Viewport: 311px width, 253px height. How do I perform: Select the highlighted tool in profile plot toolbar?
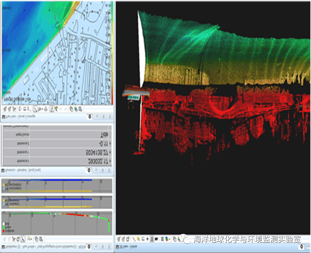point(22,239)
